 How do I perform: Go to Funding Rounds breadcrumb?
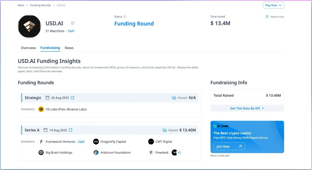(x=40, y=5)
